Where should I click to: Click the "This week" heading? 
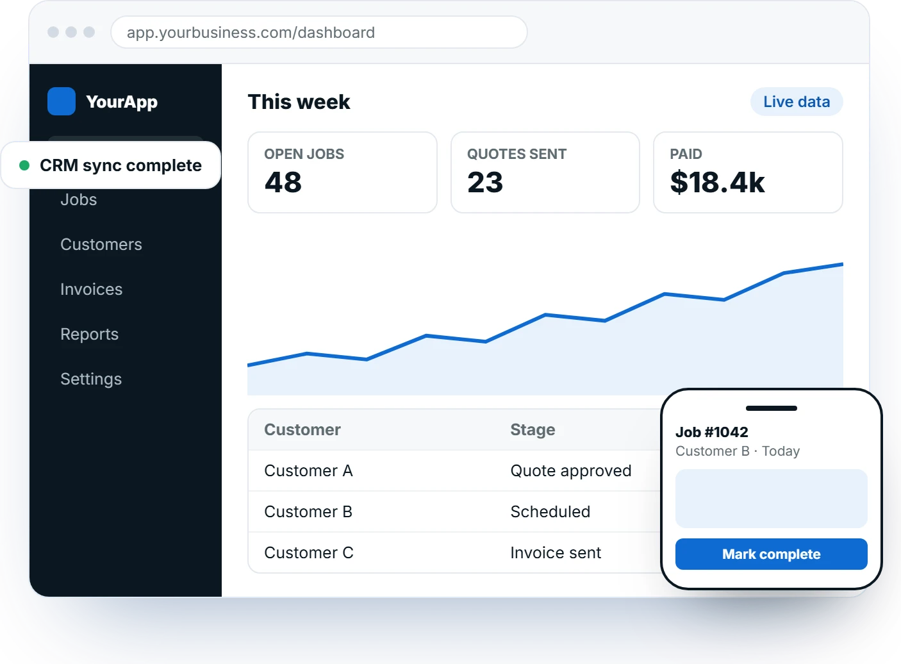coord(299,102)
